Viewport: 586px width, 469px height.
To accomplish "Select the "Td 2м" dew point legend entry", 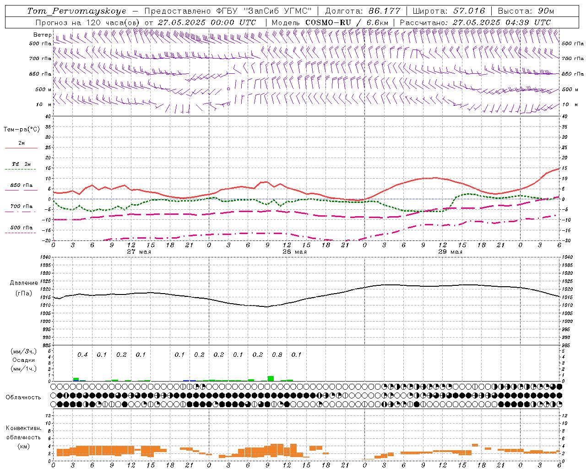I will [21, 164].
